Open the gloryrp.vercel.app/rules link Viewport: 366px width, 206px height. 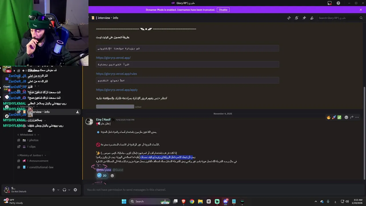(116, 74)
